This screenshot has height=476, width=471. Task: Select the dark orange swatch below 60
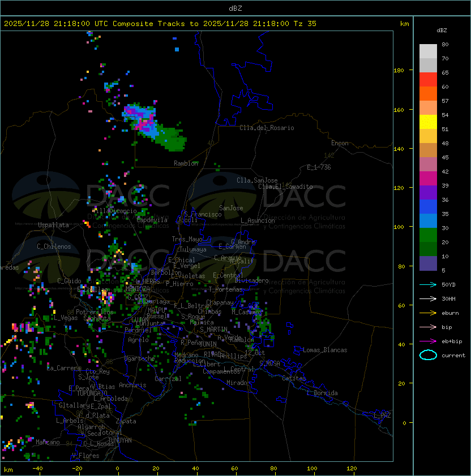[x=428, y=93]
